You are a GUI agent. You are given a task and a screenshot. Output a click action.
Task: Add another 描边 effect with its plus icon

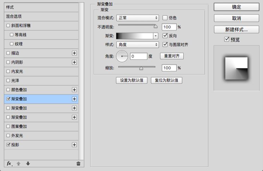click(74, 53)
